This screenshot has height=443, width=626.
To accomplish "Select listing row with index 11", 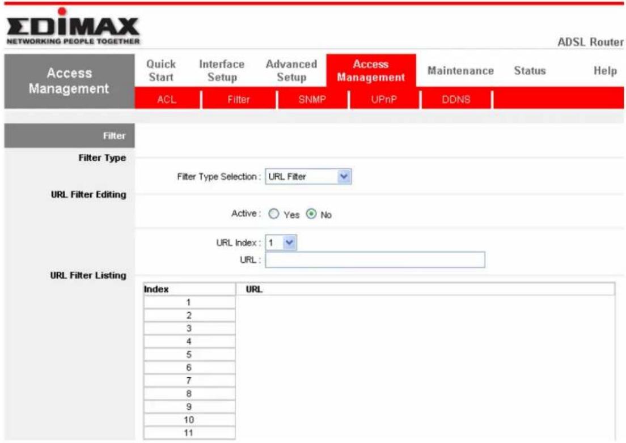I will coord(189,433).
